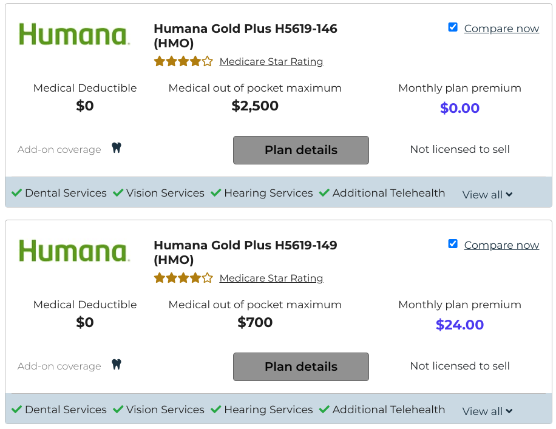The image size is (556, 429).
Task: Open Plan details for the $24.00 premium plan
Action: [x=300, y=367]
